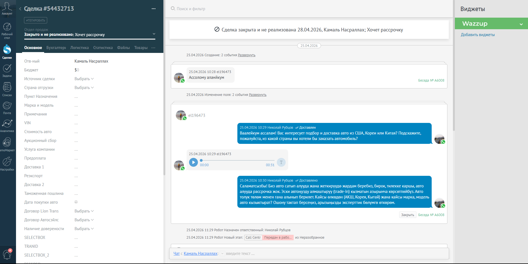Open Источник сделки Выбрать dropdown
The image size is (528, 264).
(84, 79)
